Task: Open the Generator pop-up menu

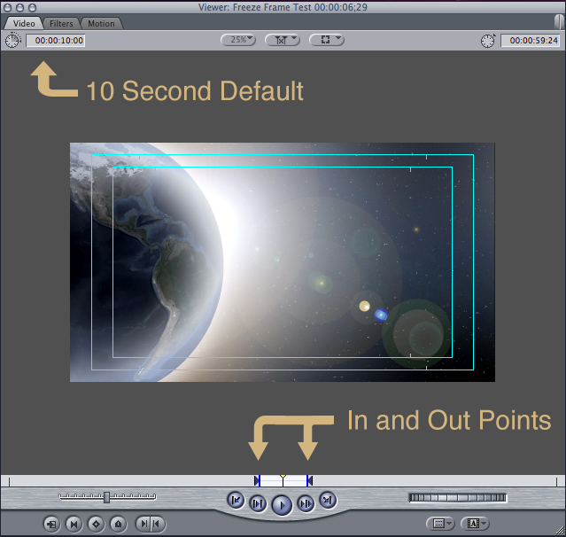Action: (x=475, y=524)
